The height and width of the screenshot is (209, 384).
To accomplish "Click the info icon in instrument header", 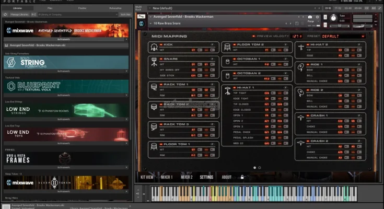I will (x=318, y=17).
